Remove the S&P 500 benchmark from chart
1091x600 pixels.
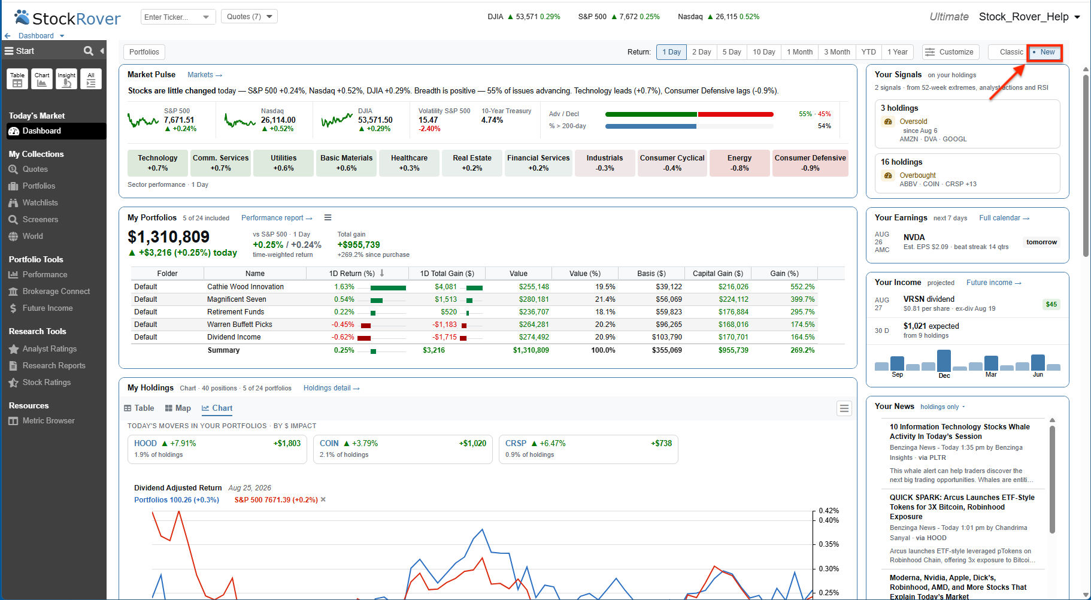click(x=323, y=499)
